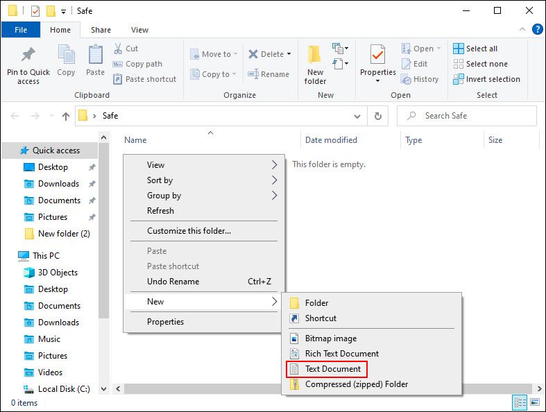The width and height of the screenshot is (546, 412).
Task: Create new Folder from submenu
Action: (372, 303)
